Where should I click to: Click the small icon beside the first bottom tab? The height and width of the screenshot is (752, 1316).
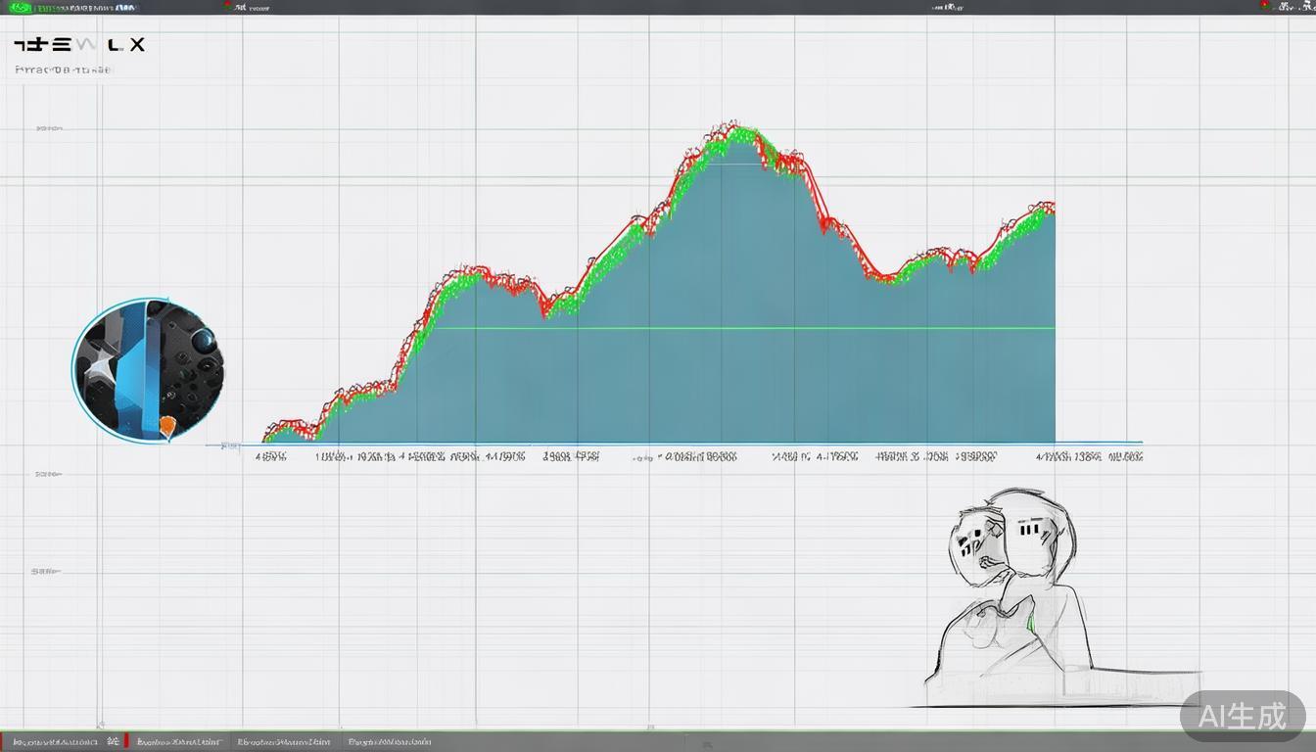(x=113, y=742)
